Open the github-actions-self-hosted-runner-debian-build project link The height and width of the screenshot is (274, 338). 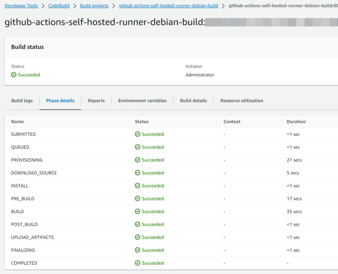click(x=169, y=6)
